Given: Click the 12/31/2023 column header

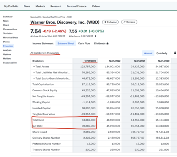Looking at the screenshot, I should coord(90,61).
